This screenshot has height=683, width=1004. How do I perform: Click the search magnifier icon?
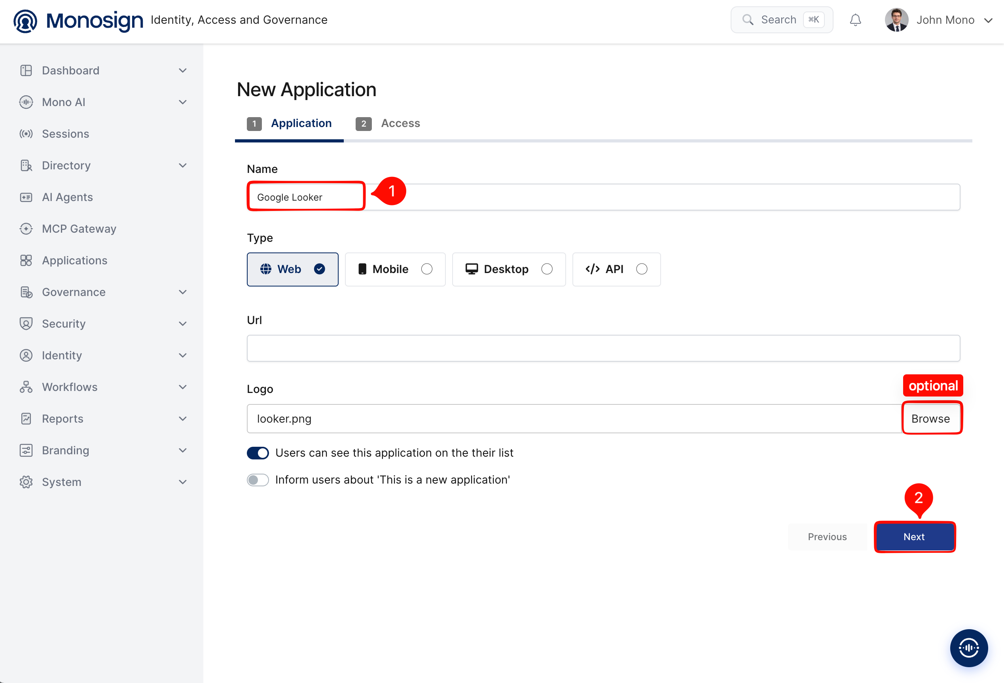pos(748,20)
